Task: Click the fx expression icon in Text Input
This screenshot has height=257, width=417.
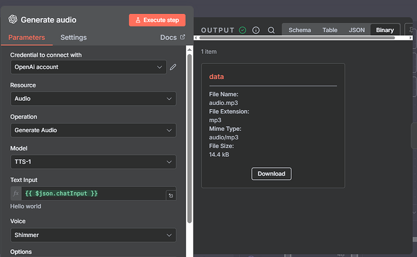Action: coord(16,193)
